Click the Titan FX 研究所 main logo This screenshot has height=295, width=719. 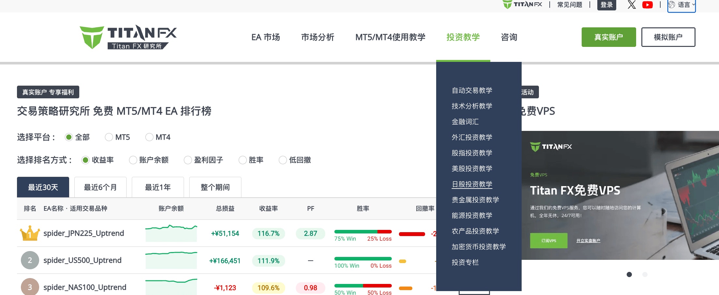[x=128, y=37]
